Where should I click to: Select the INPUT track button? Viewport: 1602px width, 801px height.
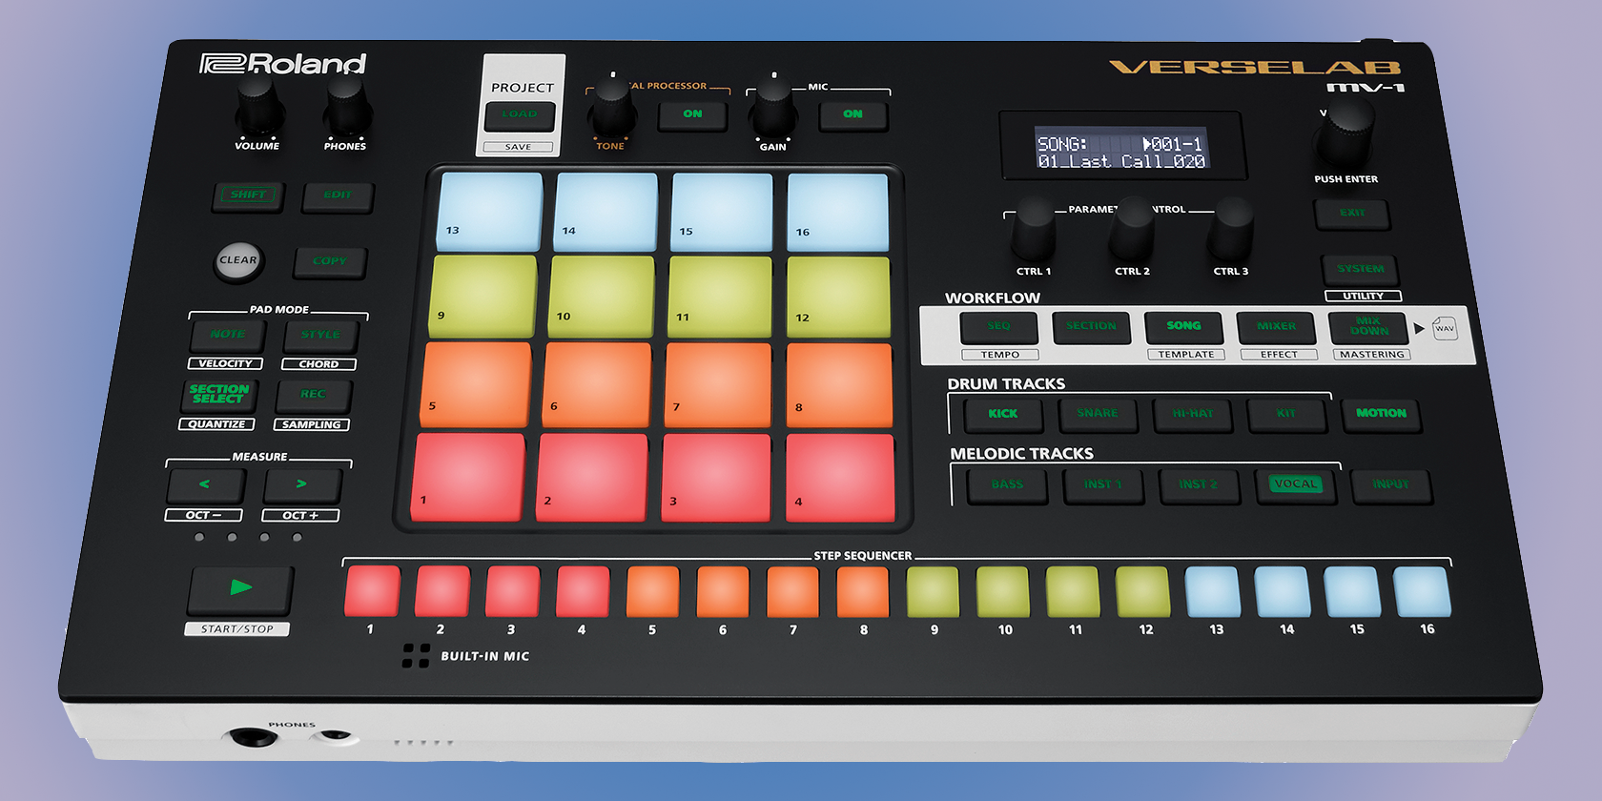pyautogui.click(x=1390, y=485)
